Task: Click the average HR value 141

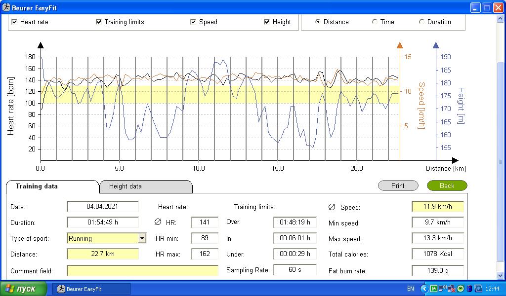Action: [205, 222]
